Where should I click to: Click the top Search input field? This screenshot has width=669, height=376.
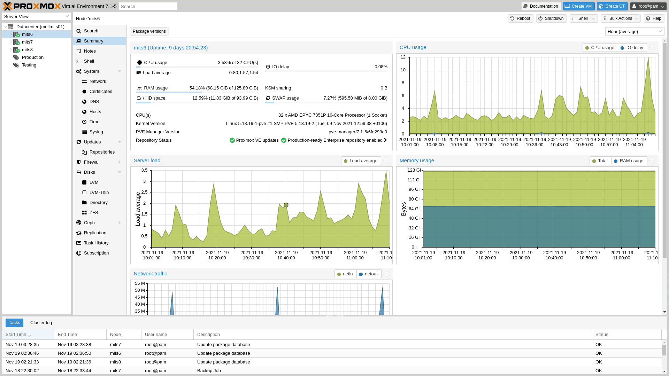pos(148,6)
